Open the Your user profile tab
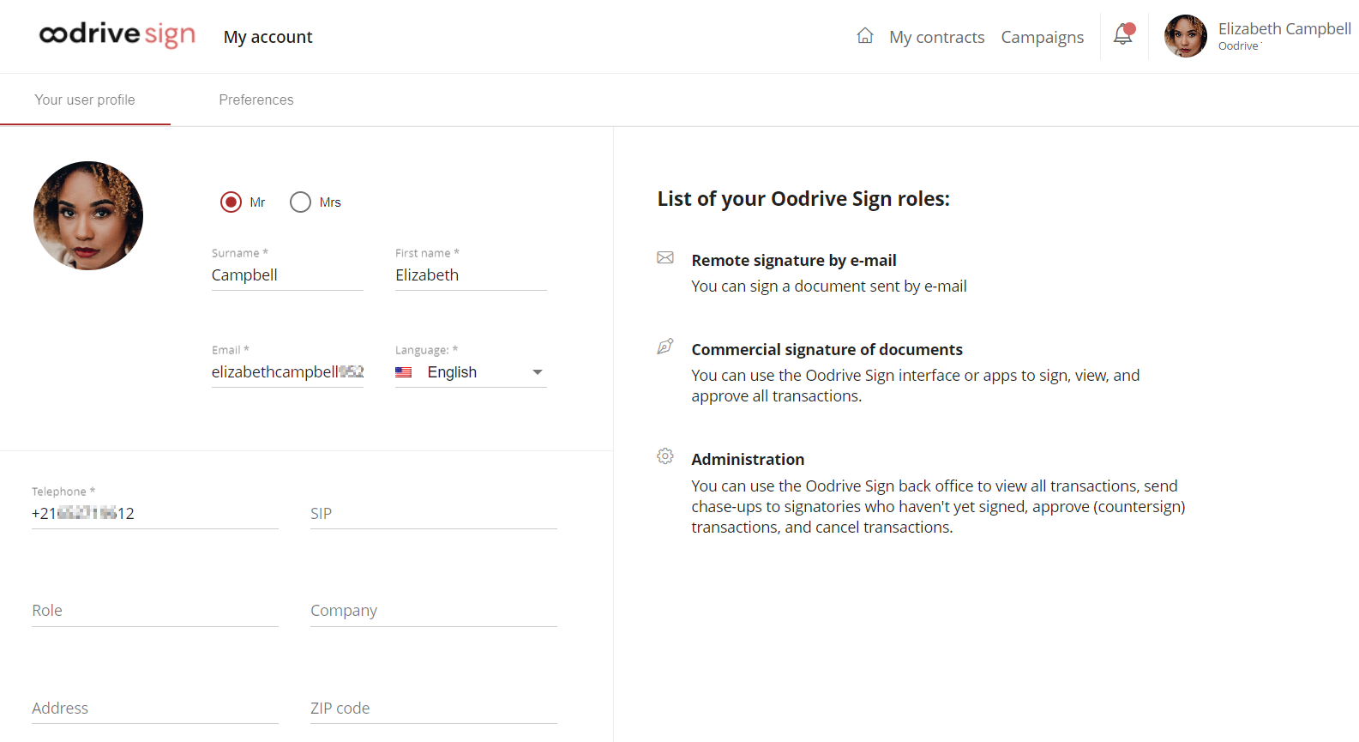 pyautogui.click(x=85, y=100)
